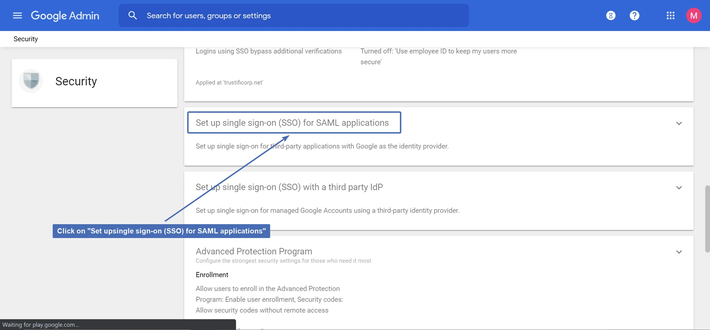Click the Security breadcrumb
The height and width of the screenshot is (330, 710).
pyautogui.click(x=26, y=39)
